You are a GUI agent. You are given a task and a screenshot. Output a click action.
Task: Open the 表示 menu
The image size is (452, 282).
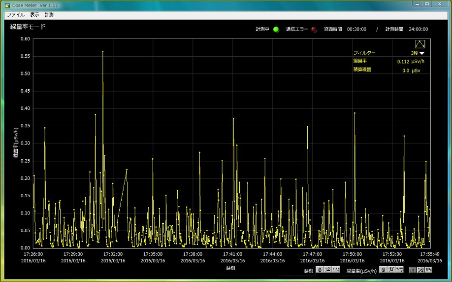pos(35,15)
